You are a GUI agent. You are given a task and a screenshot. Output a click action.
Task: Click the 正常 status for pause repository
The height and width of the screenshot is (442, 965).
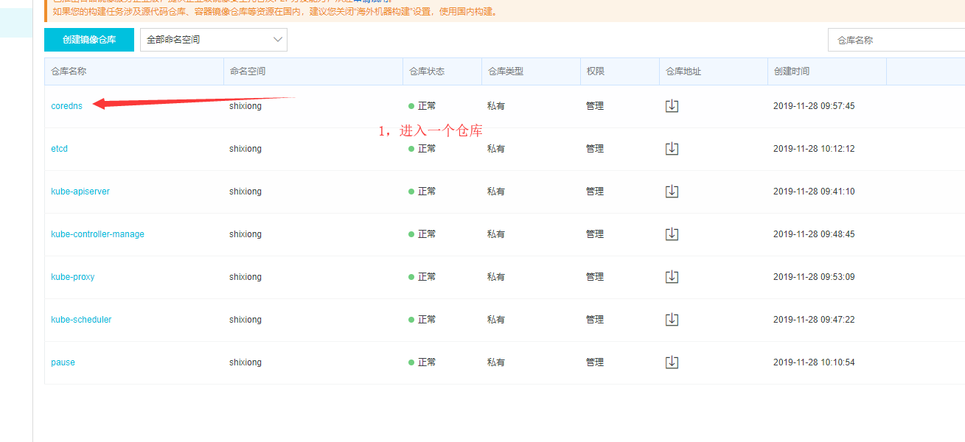(x=423, y=362)
